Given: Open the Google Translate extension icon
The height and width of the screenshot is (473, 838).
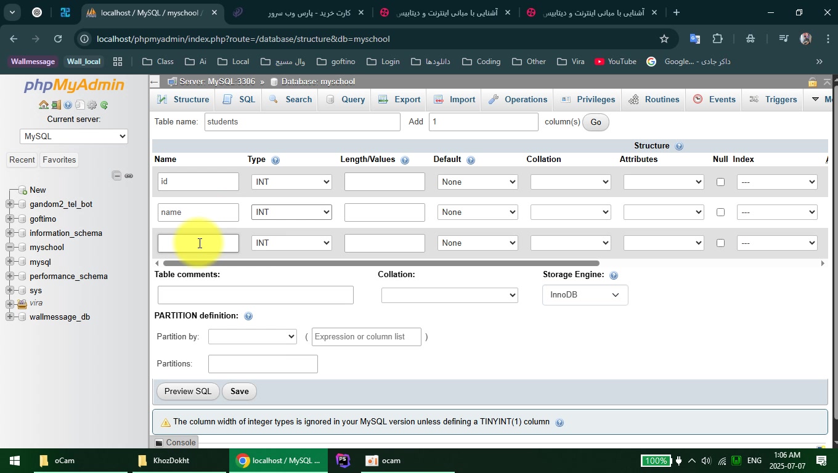Looking at the screenshot, I should tap(695, 39).
